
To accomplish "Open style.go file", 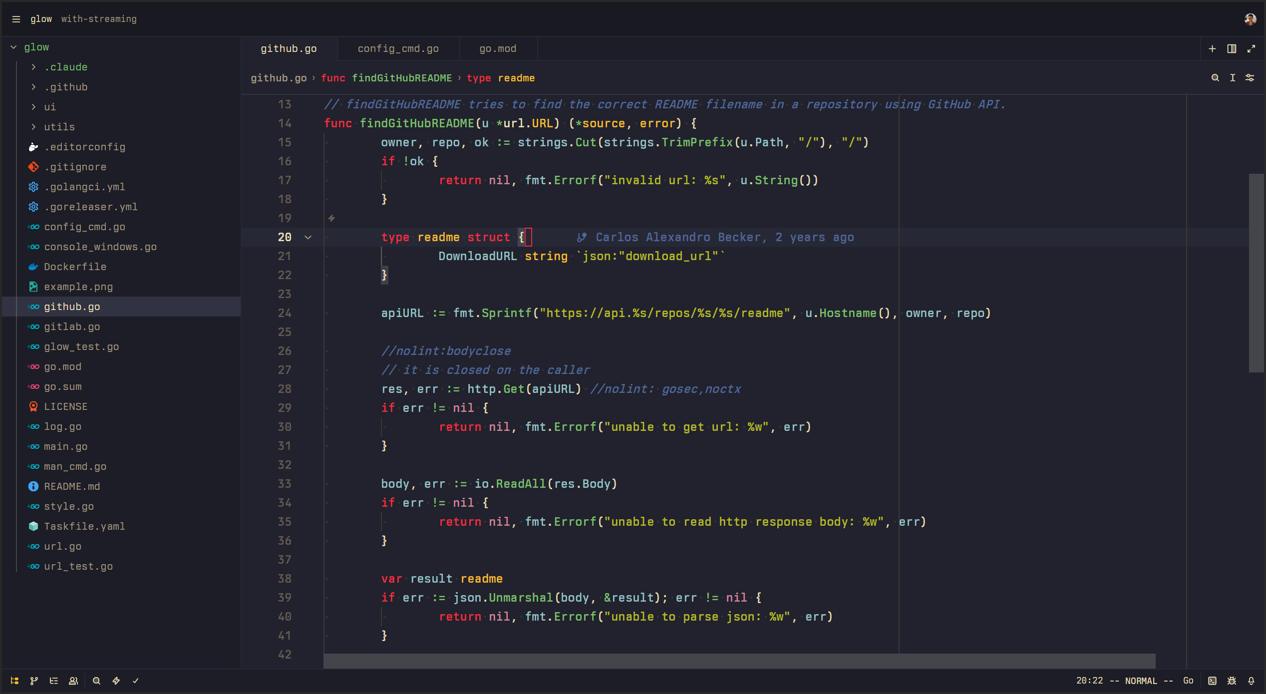I will (x=122, y=506).
